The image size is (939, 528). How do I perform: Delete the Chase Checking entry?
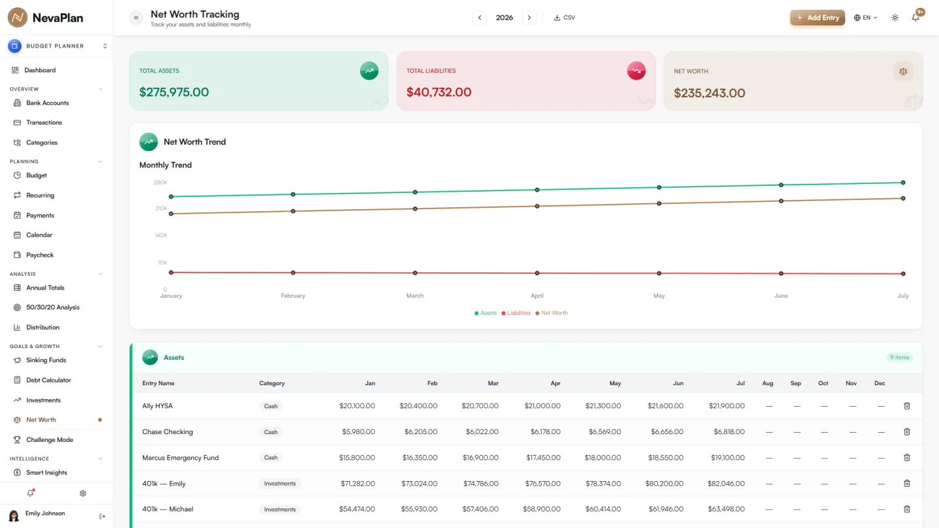click(x=907, y=432)
